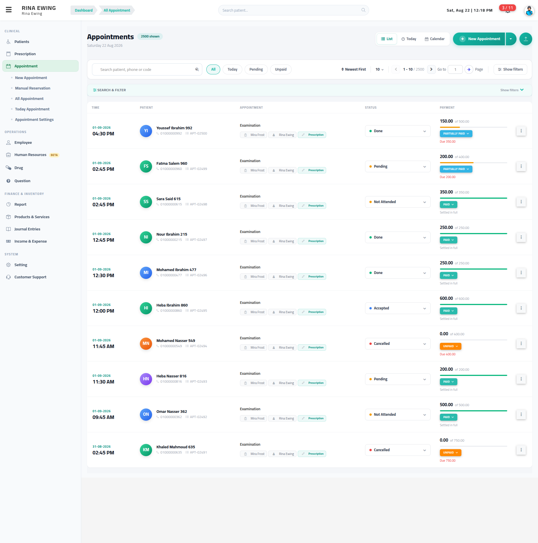
Task: Open Customer Support in the sidebar
Action: pos(40,277)
